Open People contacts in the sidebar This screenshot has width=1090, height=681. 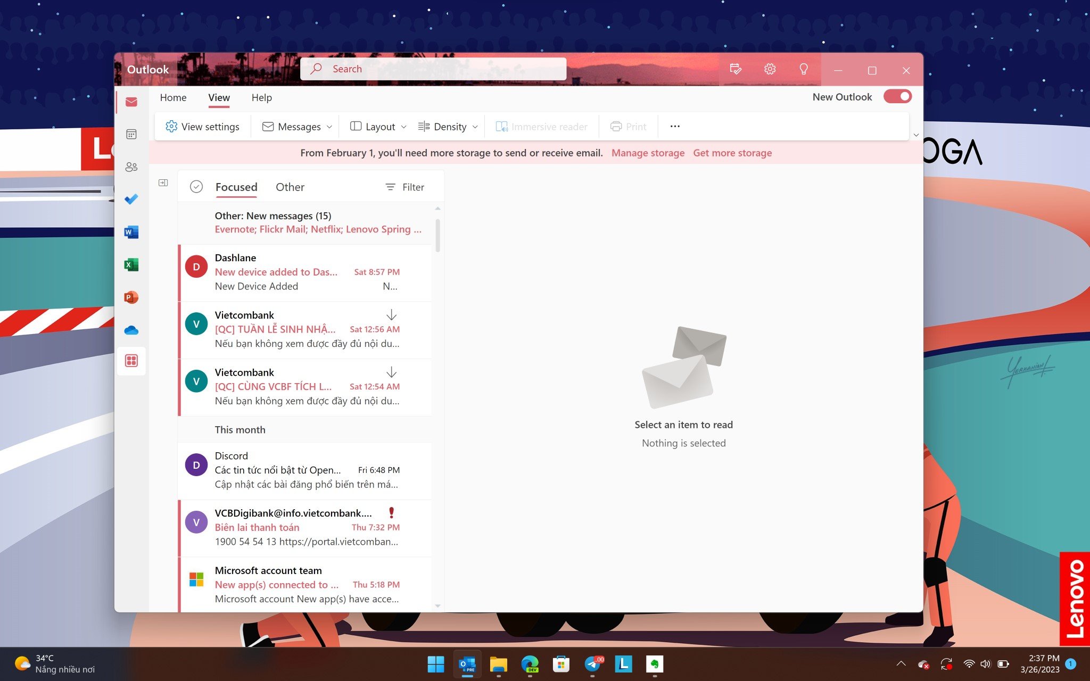(131, 167)
